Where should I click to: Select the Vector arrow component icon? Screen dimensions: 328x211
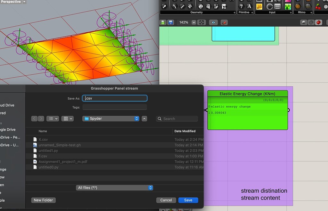coord(164,6)
